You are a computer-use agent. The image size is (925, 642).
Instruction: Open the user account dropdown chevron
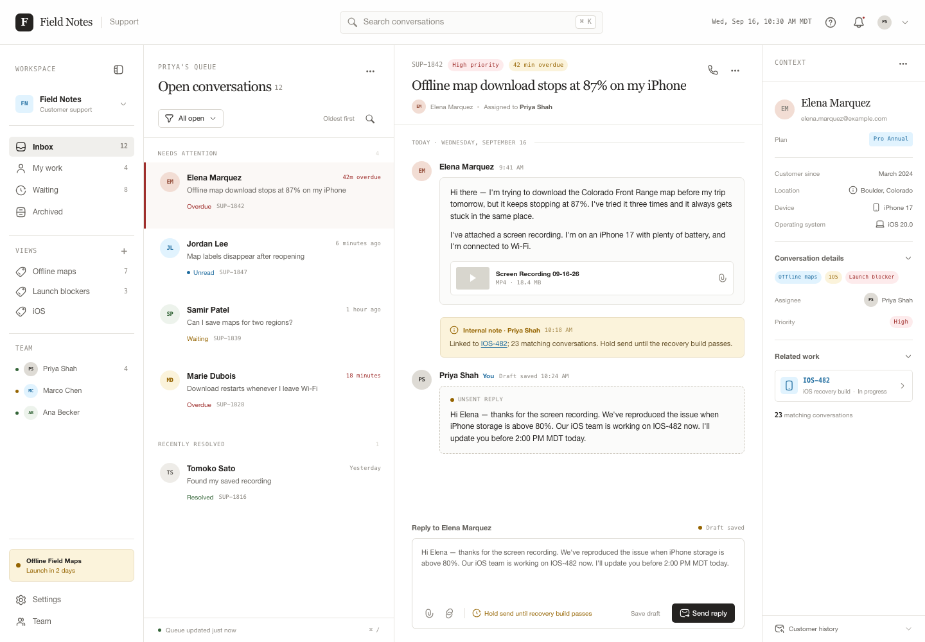click(x=905, y=22)
